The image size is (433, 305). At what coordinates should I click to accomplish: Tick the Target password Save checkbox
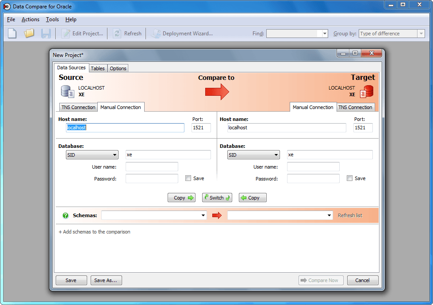349,178
